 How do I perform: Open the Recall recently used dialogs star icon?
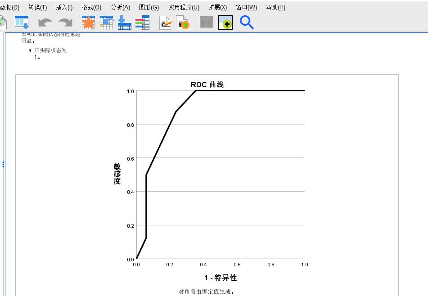click(88, 22)
